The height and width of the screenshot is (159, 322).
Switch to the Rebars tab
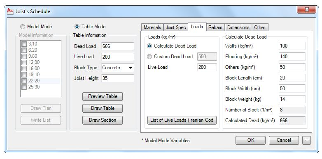coord(215,27)
